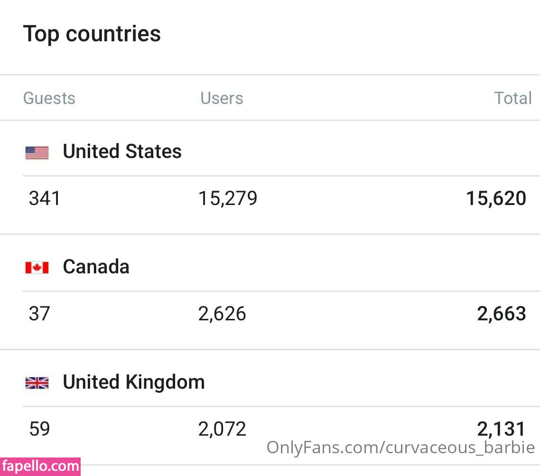Open the United States country row
Screen dimensions: 540x476
pyautogui.click(x=122, y=152)
